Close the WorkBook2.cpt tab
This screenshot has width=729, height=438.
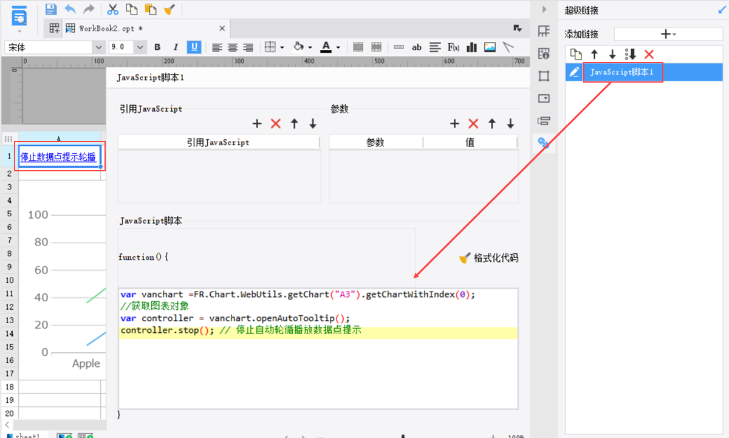point(222,29)
